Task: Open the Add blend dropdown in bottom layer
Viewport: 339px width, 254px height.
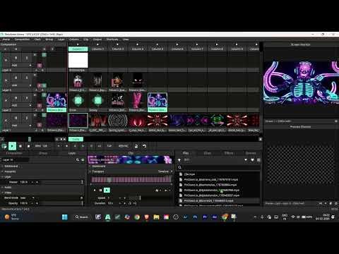Action: [x=21, y=126]
